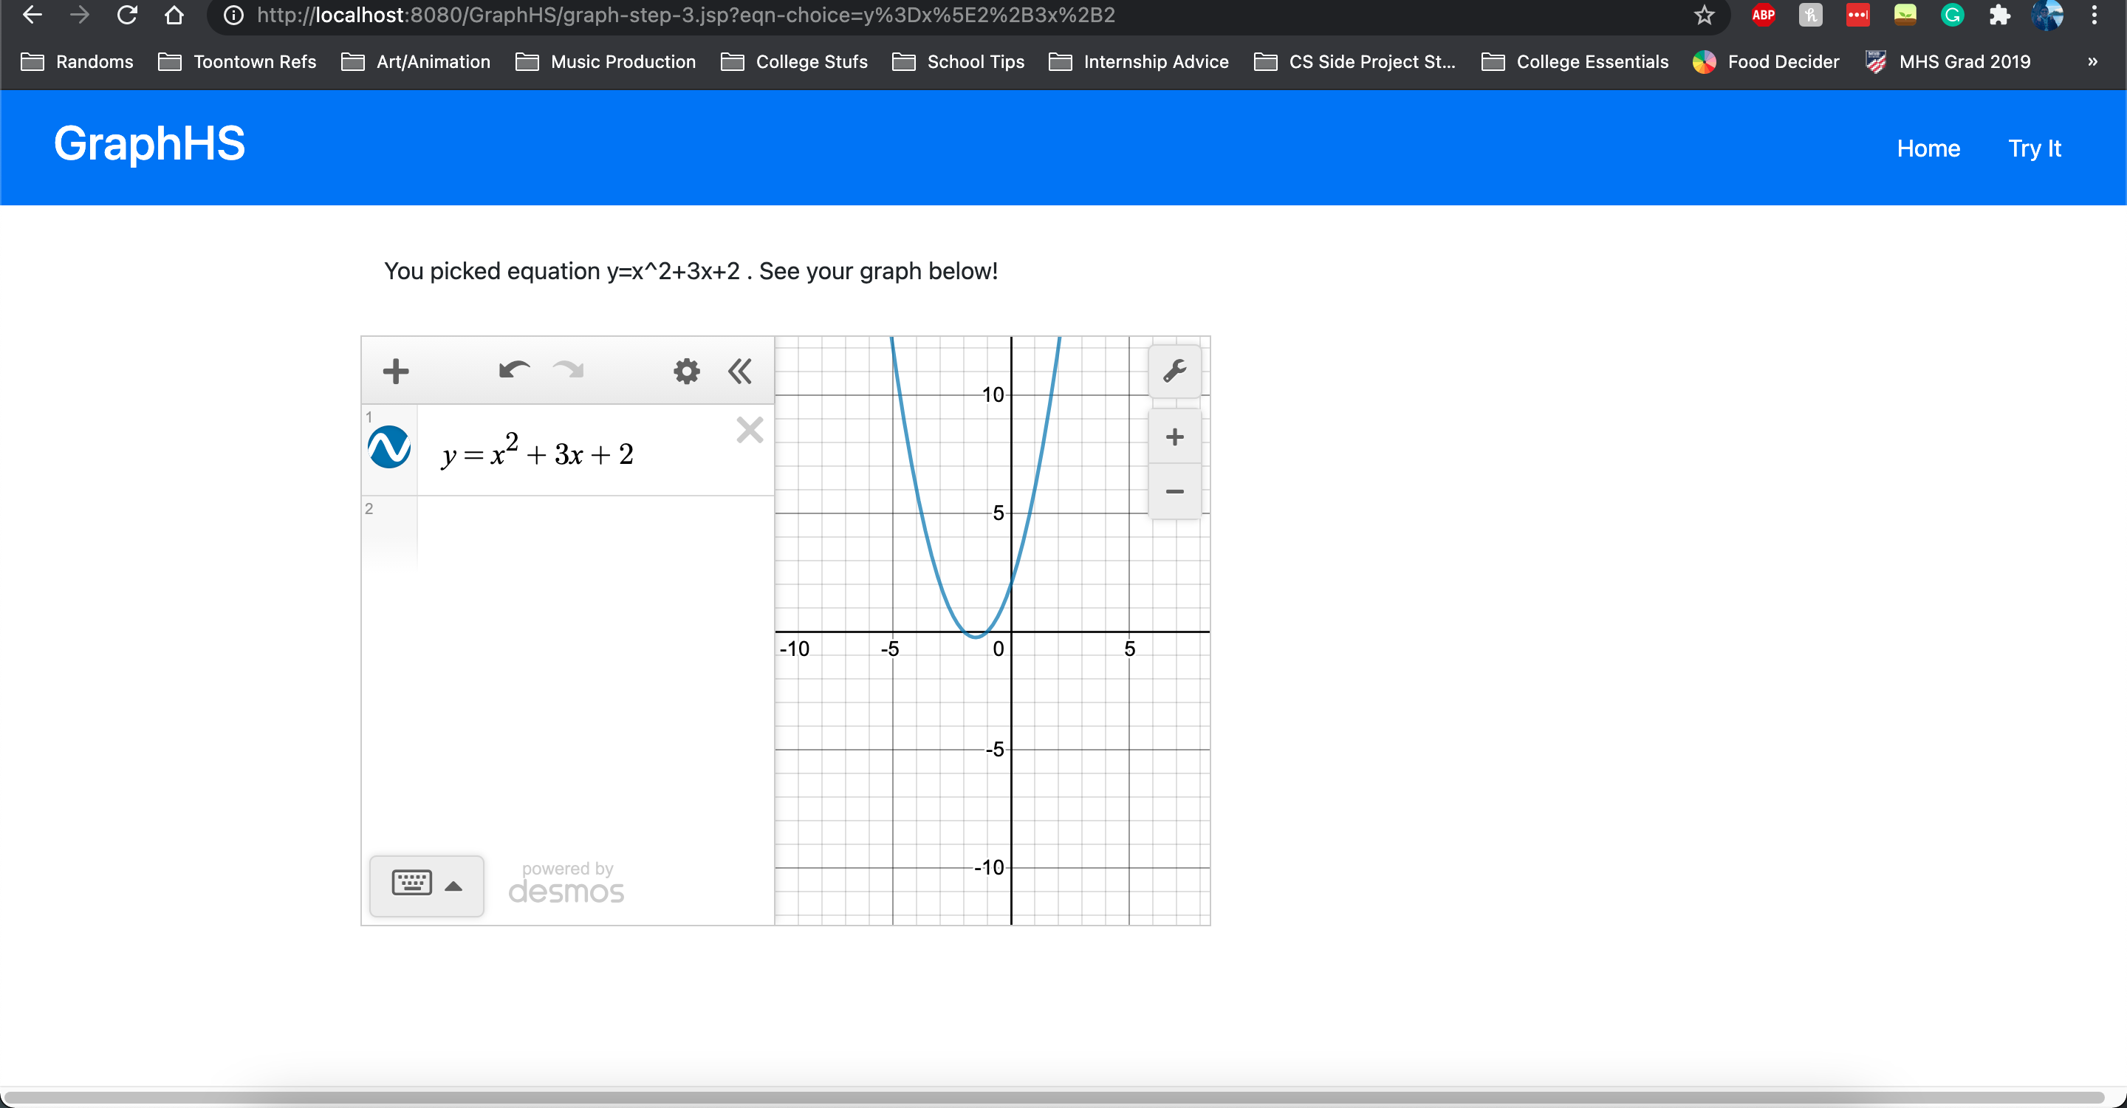2127x1108 pixels.
Task: Click the GraphHS brand logo link
Action: [149, 143]
